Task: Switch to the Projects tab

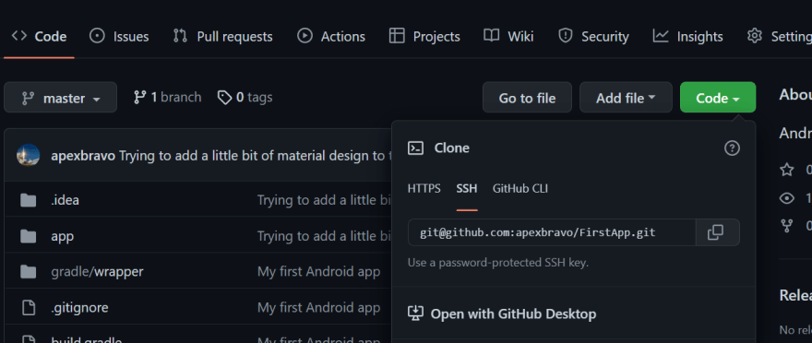Action: click(424, 36)
